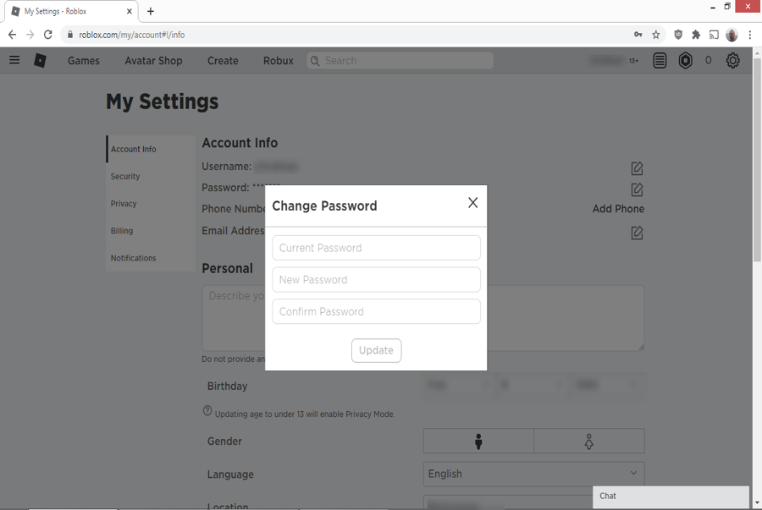
Task: Open the notifications feed icon
Action: tap(660, 60)
